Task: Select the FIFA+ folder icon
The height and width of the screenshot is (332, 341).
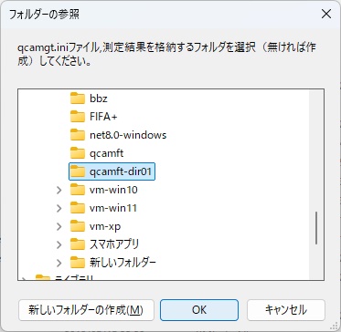Action: point(78,117)
